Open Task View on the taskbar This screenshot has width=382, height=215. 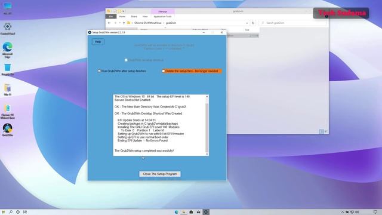tap(25, 212)
